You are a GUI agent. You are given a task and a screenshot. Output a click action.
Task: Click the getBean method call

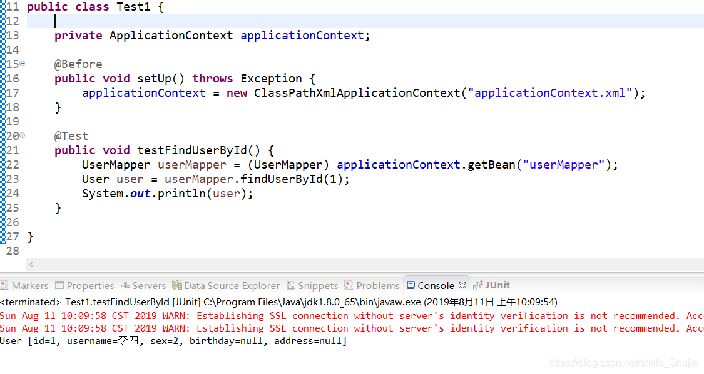click(x=491, y=165)
